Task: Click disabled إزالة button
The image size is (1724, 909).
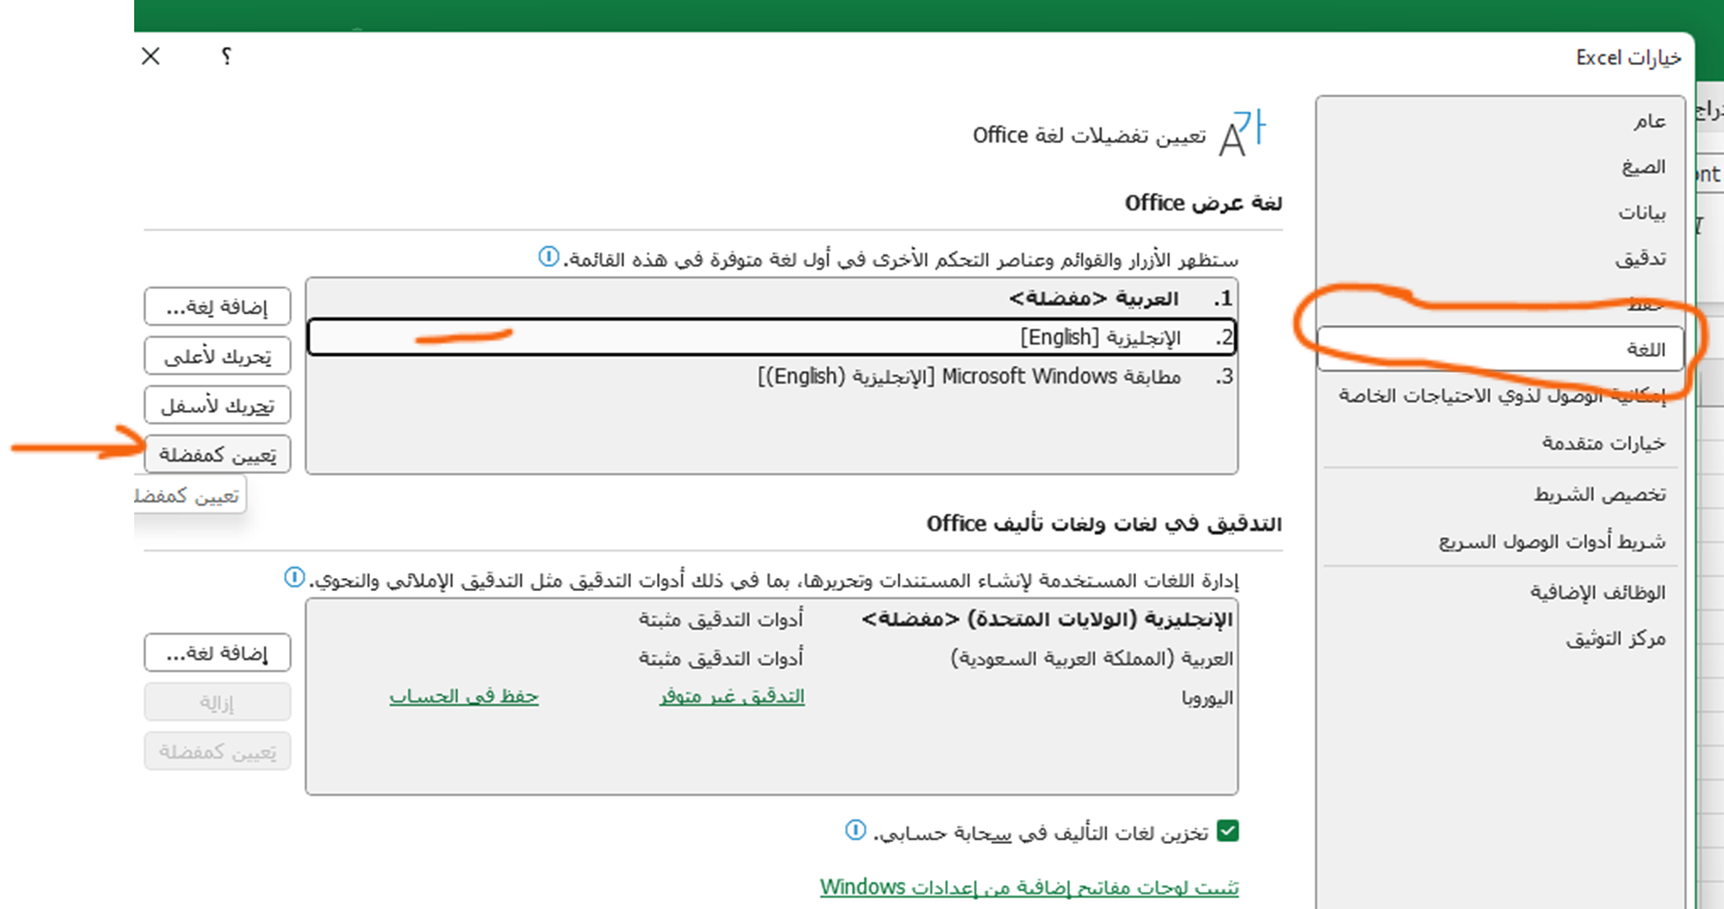Action: pos(217,702)
